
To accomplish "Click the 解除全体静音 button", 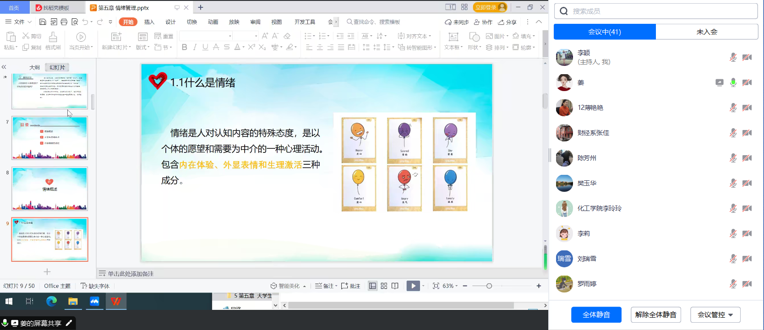I will point(655,315).
